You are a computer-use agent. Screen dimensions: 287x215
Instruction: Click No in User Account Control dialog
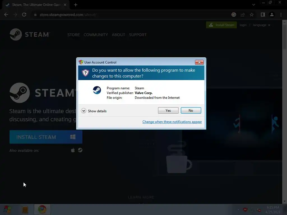(191, 110)
